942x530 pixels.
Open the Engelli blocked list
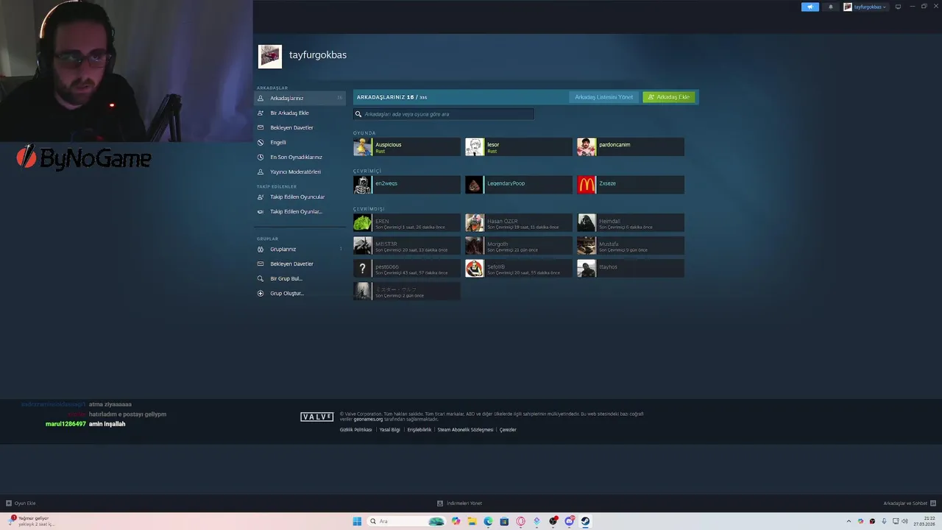(300, 142)
